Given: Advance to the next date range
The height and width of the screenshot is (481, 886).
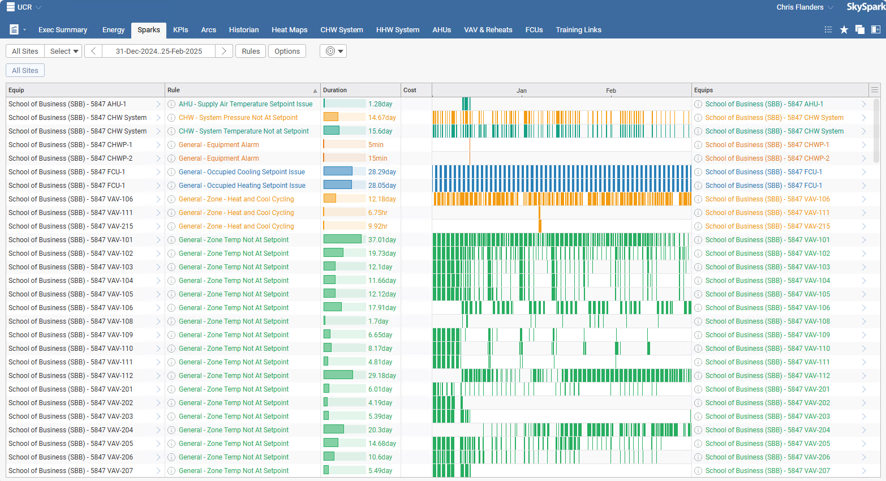Looking at the screenshot, I should 224,51.
